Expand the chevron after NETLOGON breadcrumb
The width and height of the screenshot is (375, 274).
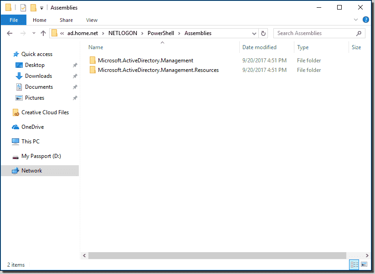pyautogui.click(x=142, y=33)
